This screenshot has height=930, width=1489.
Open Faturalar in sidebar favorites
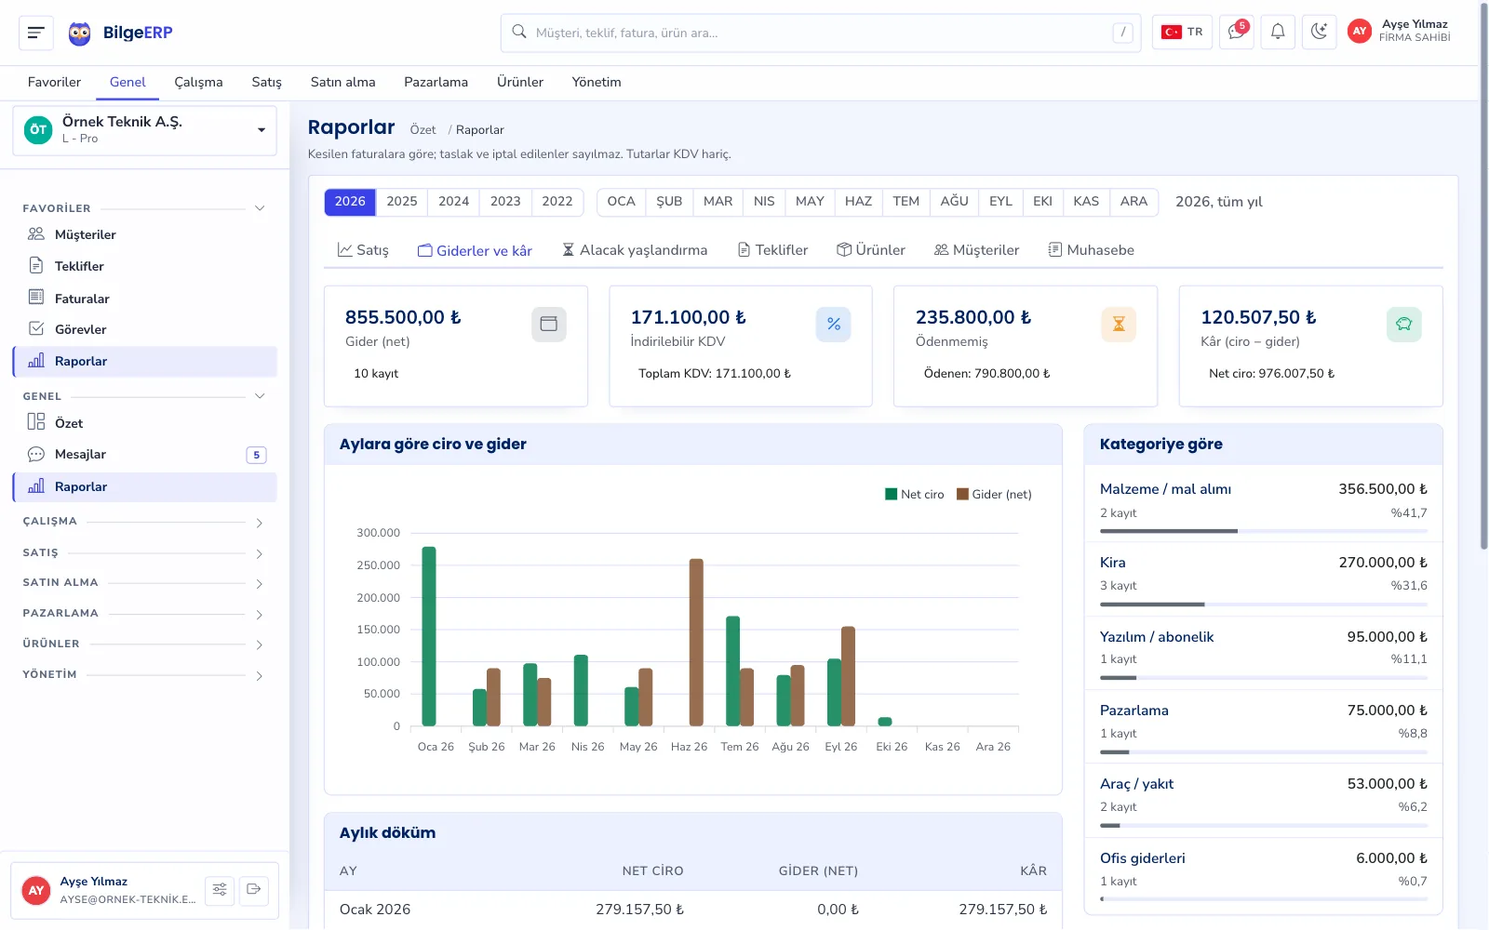[145, 299]
